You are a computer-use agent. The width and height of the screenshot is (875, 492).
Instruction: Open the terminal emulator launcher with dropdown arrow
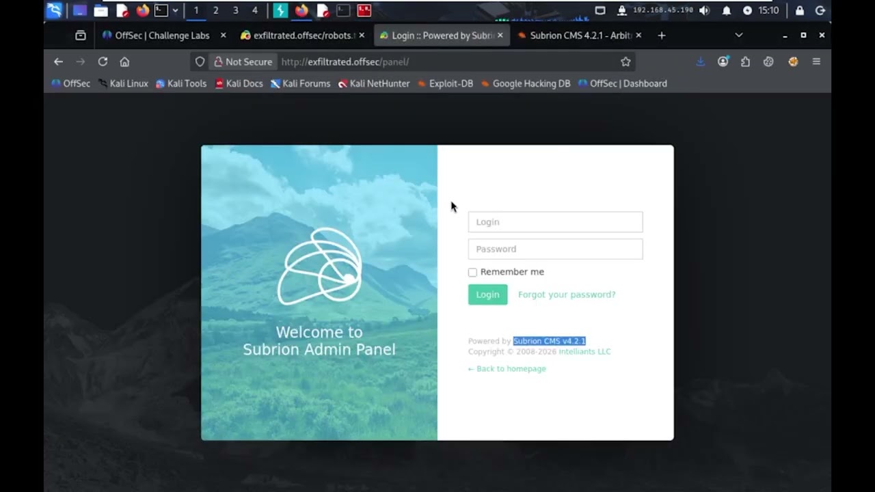click(161, 10)
